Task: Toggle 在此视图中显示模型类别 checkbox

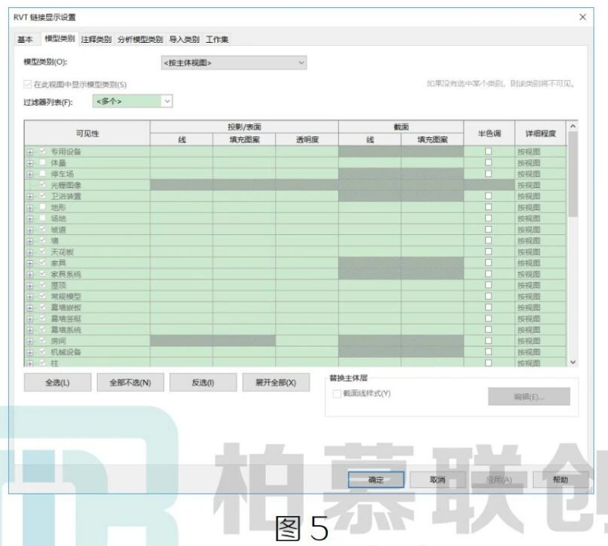Action: [x=27, y=84]
